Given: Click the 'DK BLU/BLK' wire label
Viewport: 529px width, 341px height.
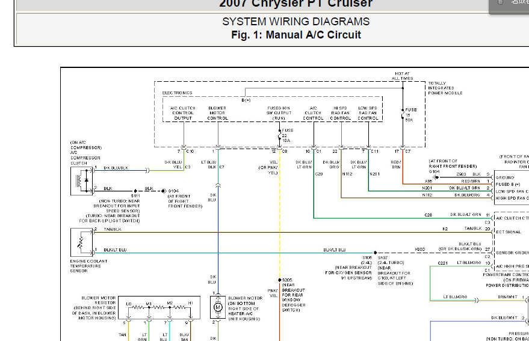Looking at the screenshot, I should [x=116, y=168].
